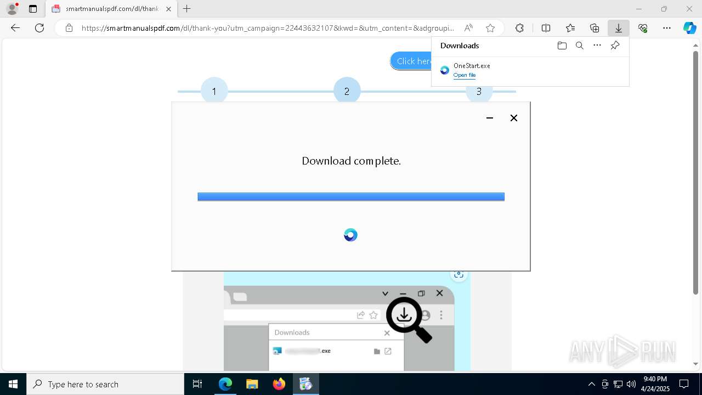Viewport: 702px width, 395px height.
Task: Minimize the Download complete dialog
Action: click(x=490, y=118)
